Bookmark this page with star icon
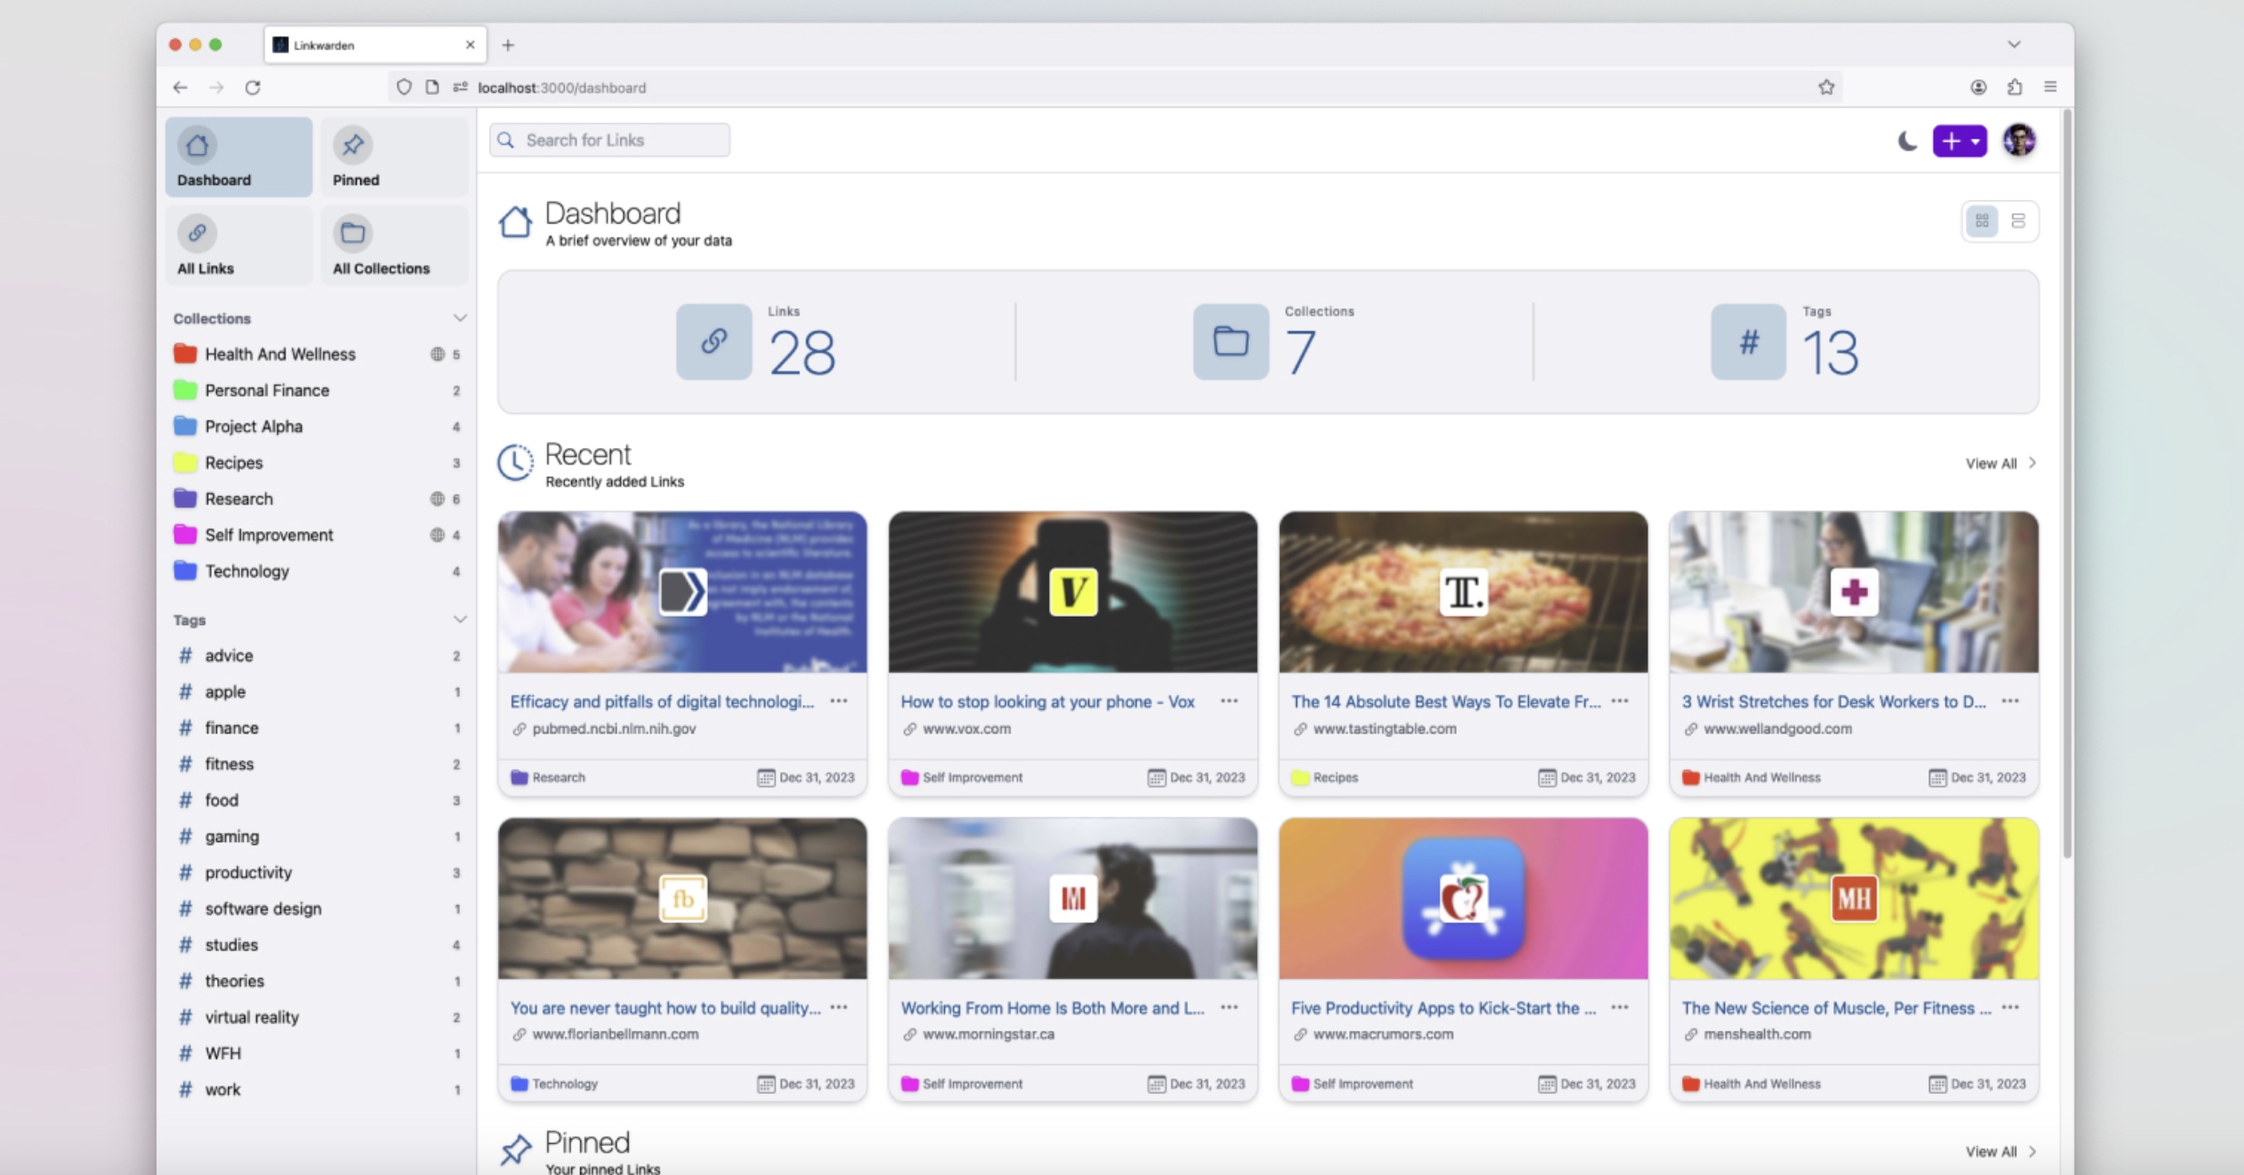The width and height of the screenshot is (2244, 1175). point(1825,88)
